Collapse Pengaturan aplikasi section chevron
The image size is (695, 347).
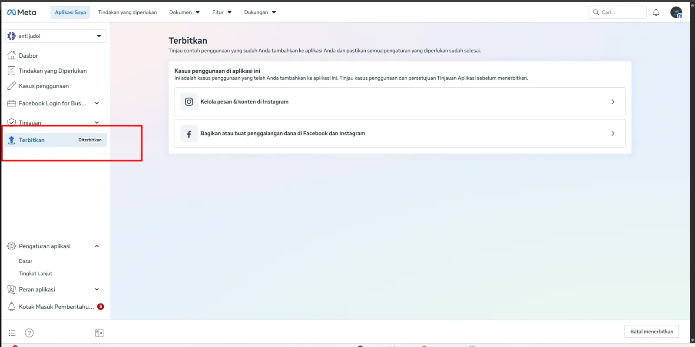pyautogui.click(x=97, y=246)
